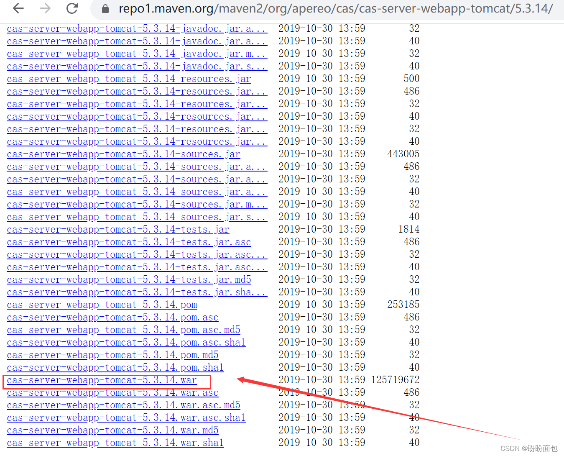Click the browser forward arrow

point(44,8)
